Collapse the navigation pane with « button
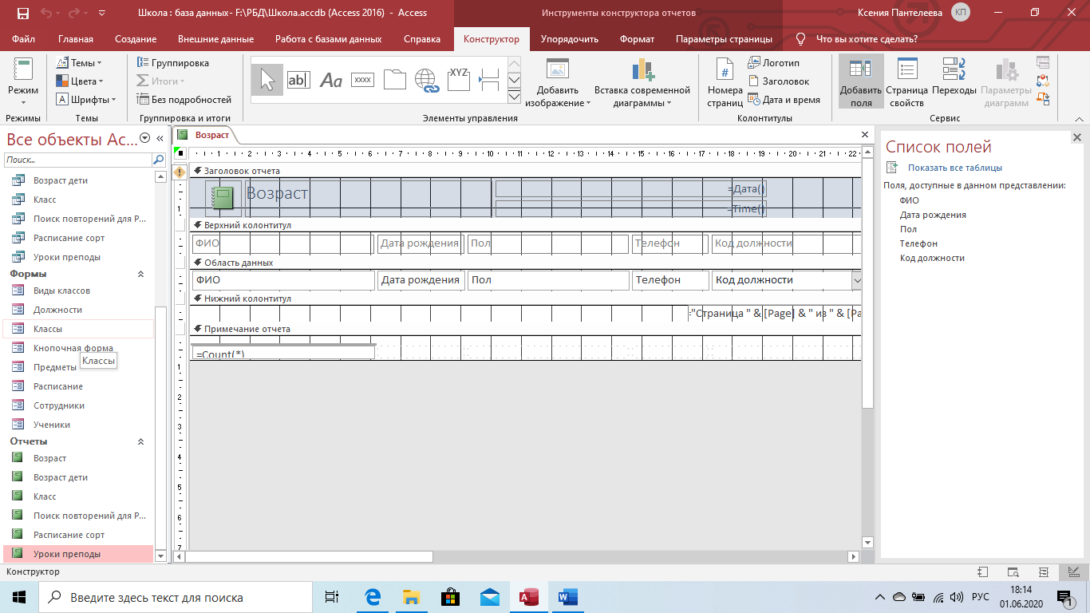The height and width of the screenshot is (613, 1090). pos(160,138)
